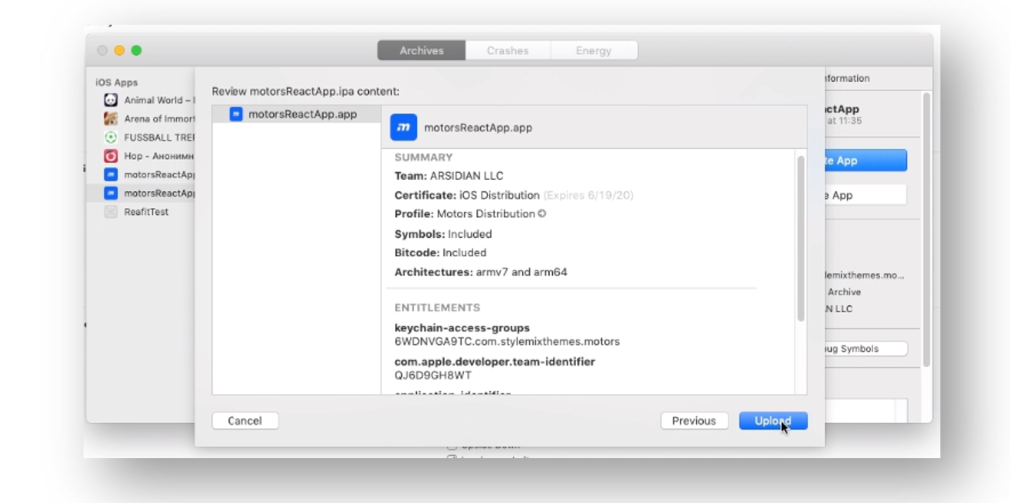
Task: Click the ReafitTest placeholder app icon
Action: (111, 212)
